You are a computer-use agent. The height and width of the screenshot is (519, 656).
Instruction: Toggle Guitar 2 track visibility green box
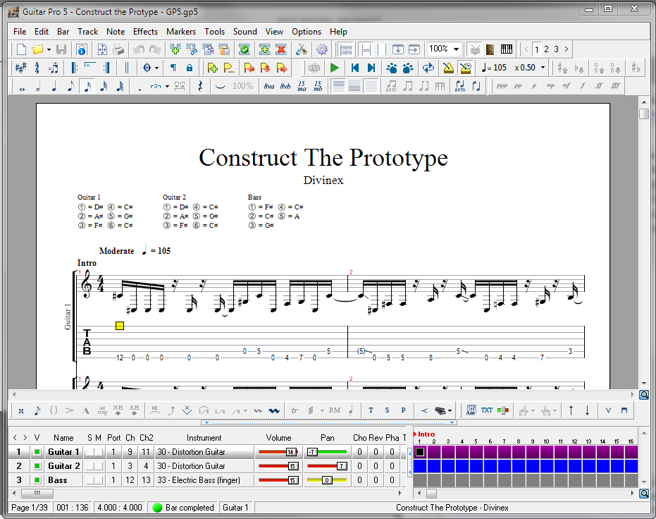coord(37,466)
